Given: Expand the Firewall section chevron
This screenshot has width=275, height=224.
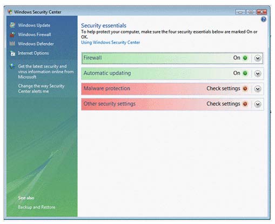Looking at the screenshot, I should (258, 58).
